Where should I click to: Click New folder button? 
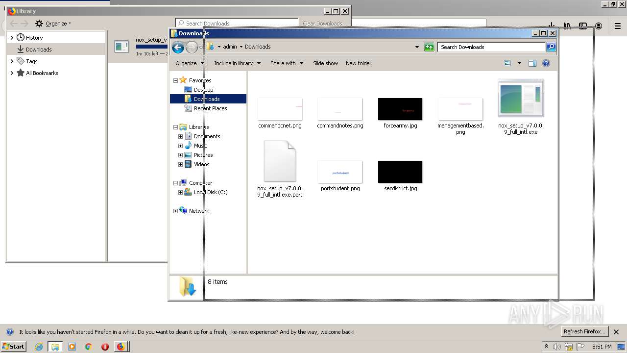click(359, 63)
